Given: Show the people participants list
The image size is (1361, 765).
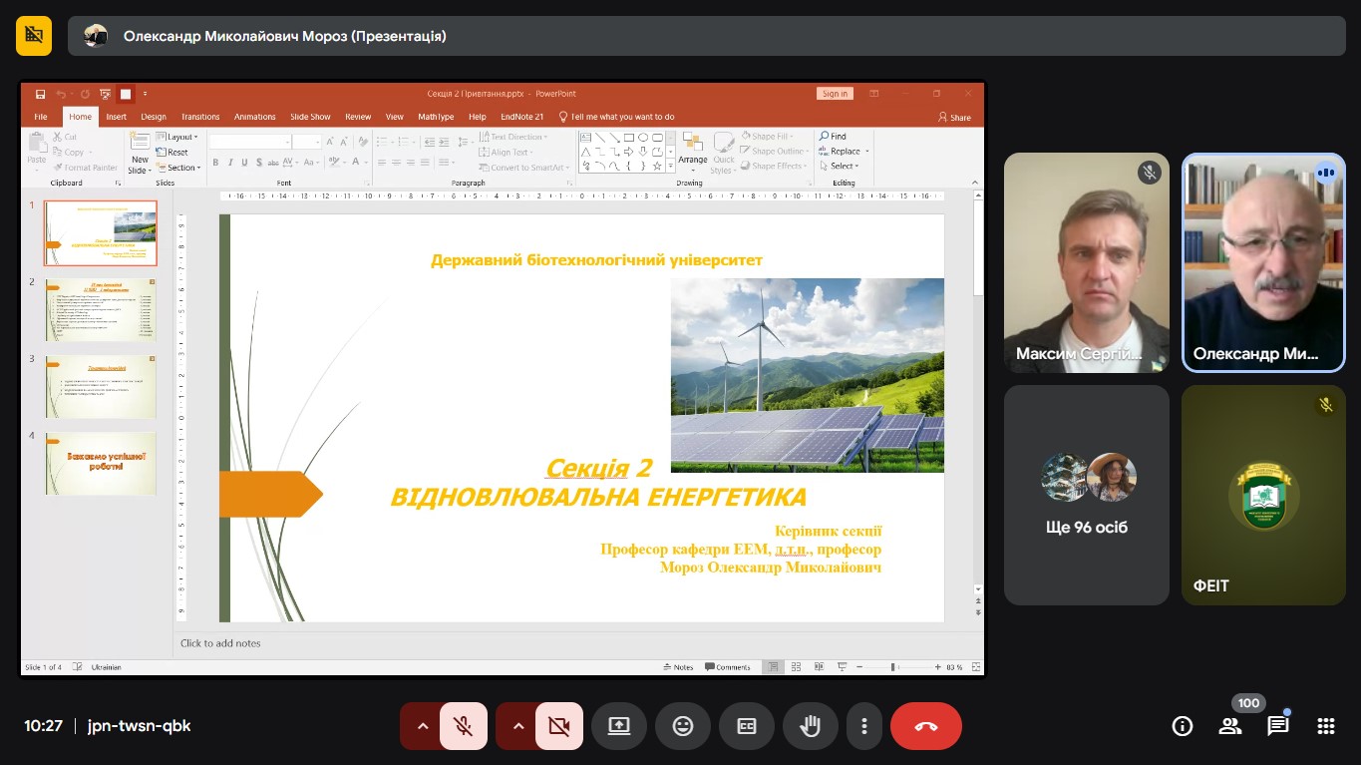Looking at the screenshot, I should 1230,726.
